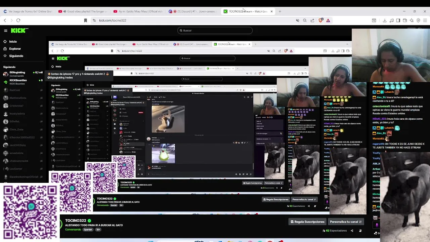
Task: Select the TOCINO322 Stream - Watch Live tab
Action: coord(248,11)
